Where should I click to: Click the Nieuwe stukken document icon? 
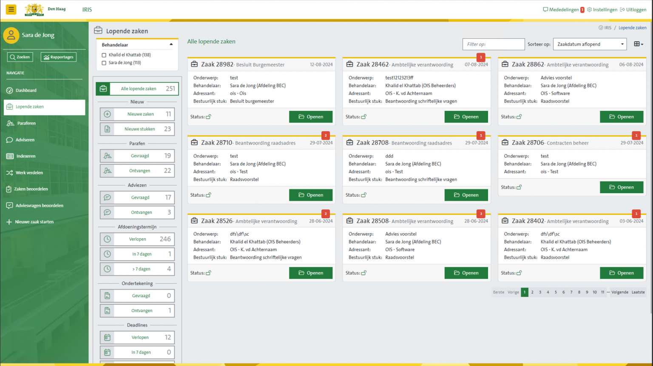107,129
